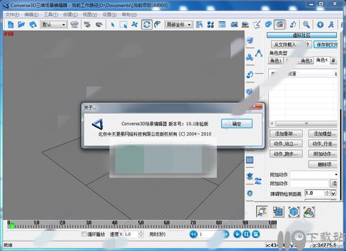The height and width of the screenshot is (251, 346).
Task: Click the 删除项 button
Action: pos(324,164)
